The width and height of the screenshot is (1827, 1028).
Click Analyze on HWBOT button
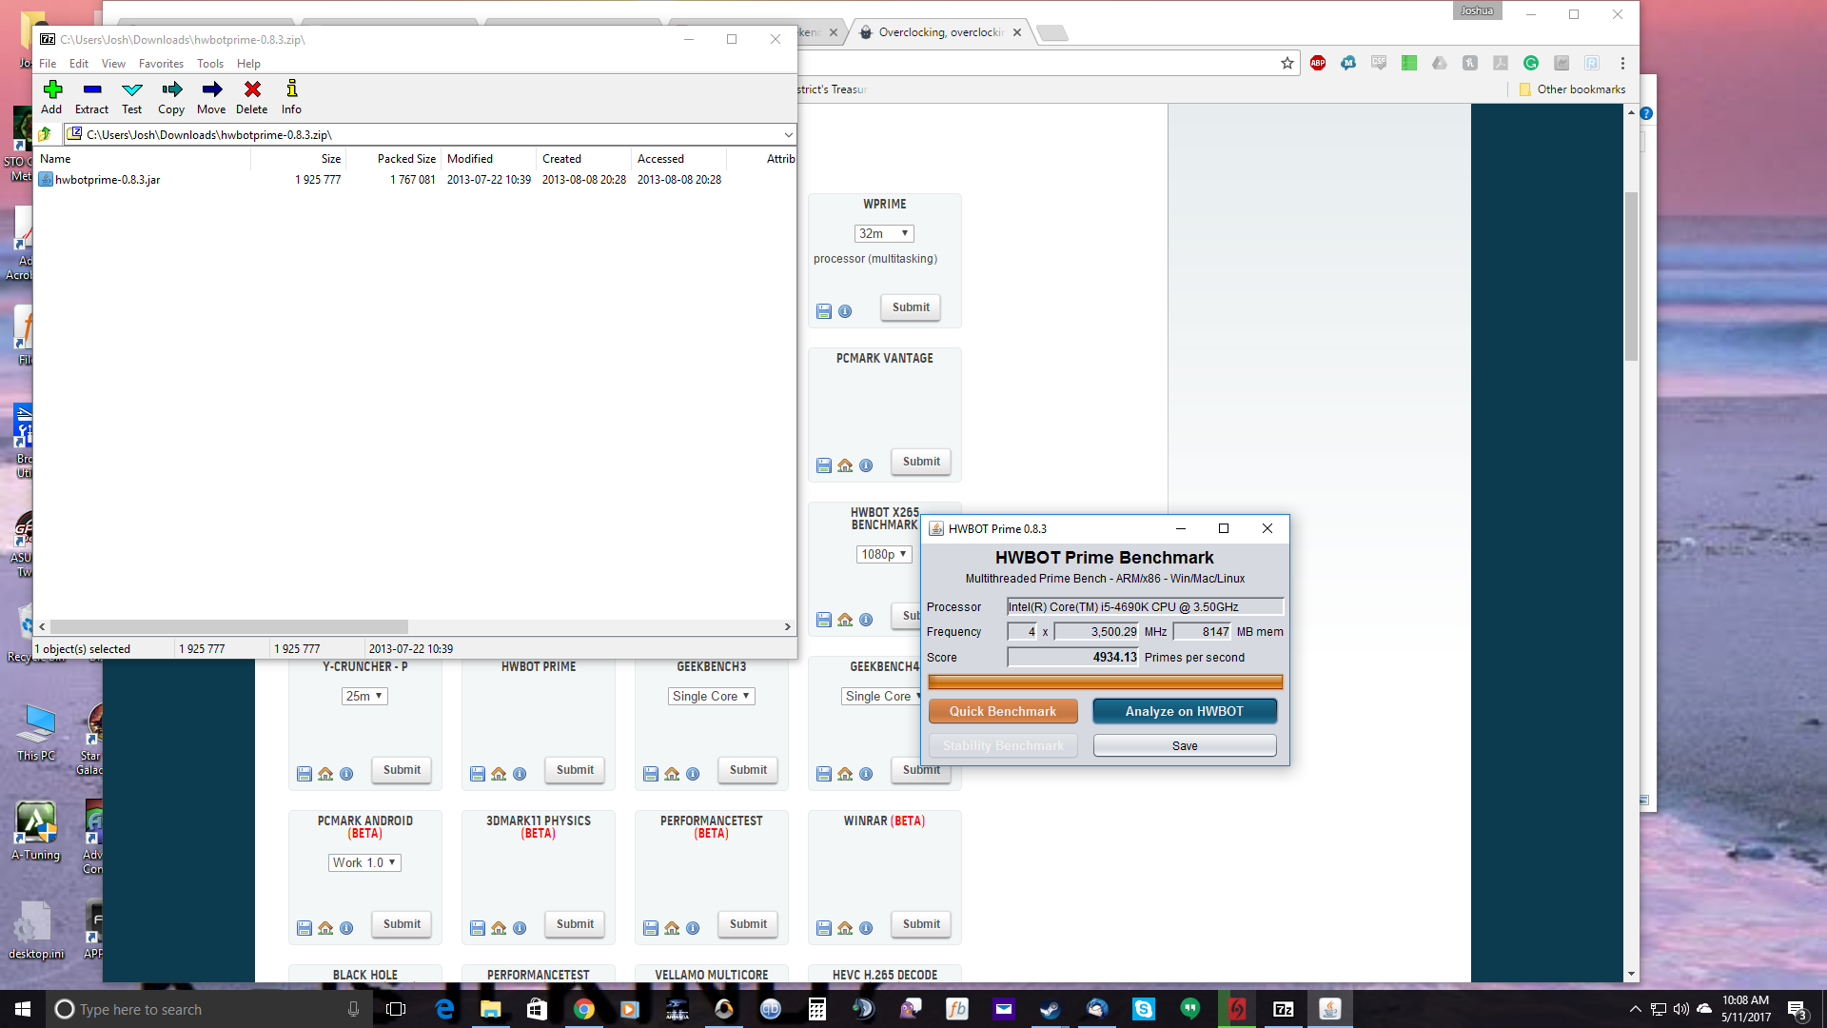1185,711
